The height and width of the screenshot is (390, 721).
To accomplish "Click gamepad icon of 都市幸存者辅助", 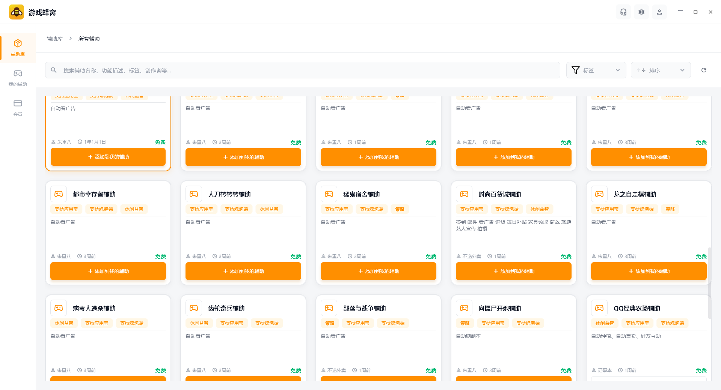I will tap(59, 194).
